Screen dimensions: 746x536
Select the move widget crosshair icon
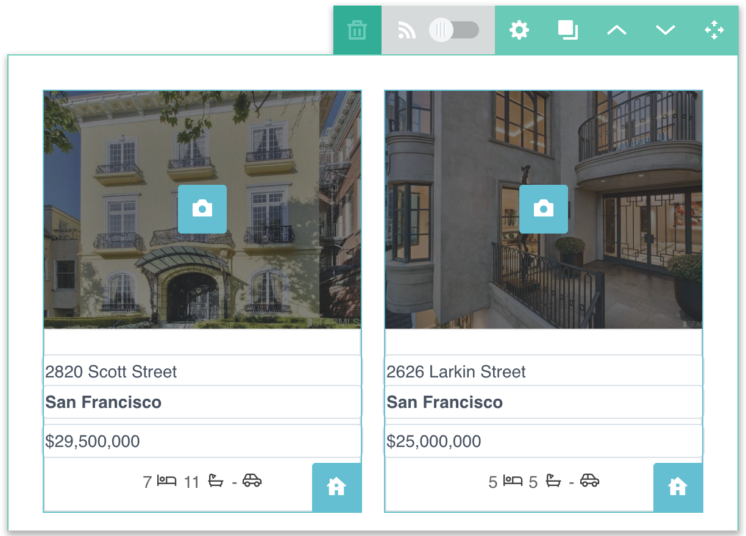pyautogui.click(x=714, y=29)
